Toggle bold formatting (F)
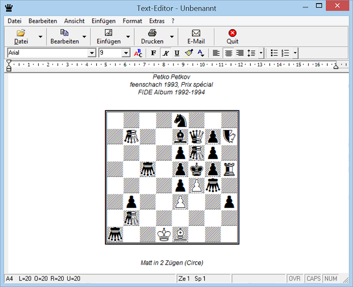353x287 pixels. click(x=153, y=53)
